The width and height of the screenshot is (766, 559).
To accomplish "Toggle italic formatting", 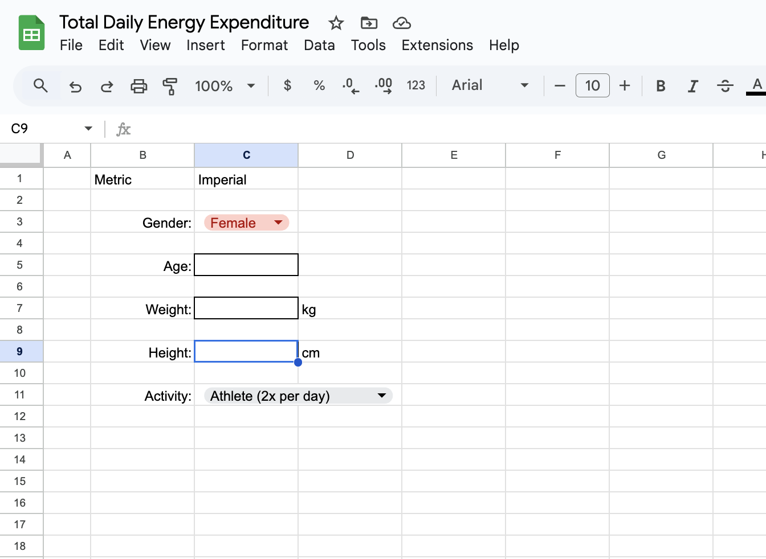I will coord(692,86).
